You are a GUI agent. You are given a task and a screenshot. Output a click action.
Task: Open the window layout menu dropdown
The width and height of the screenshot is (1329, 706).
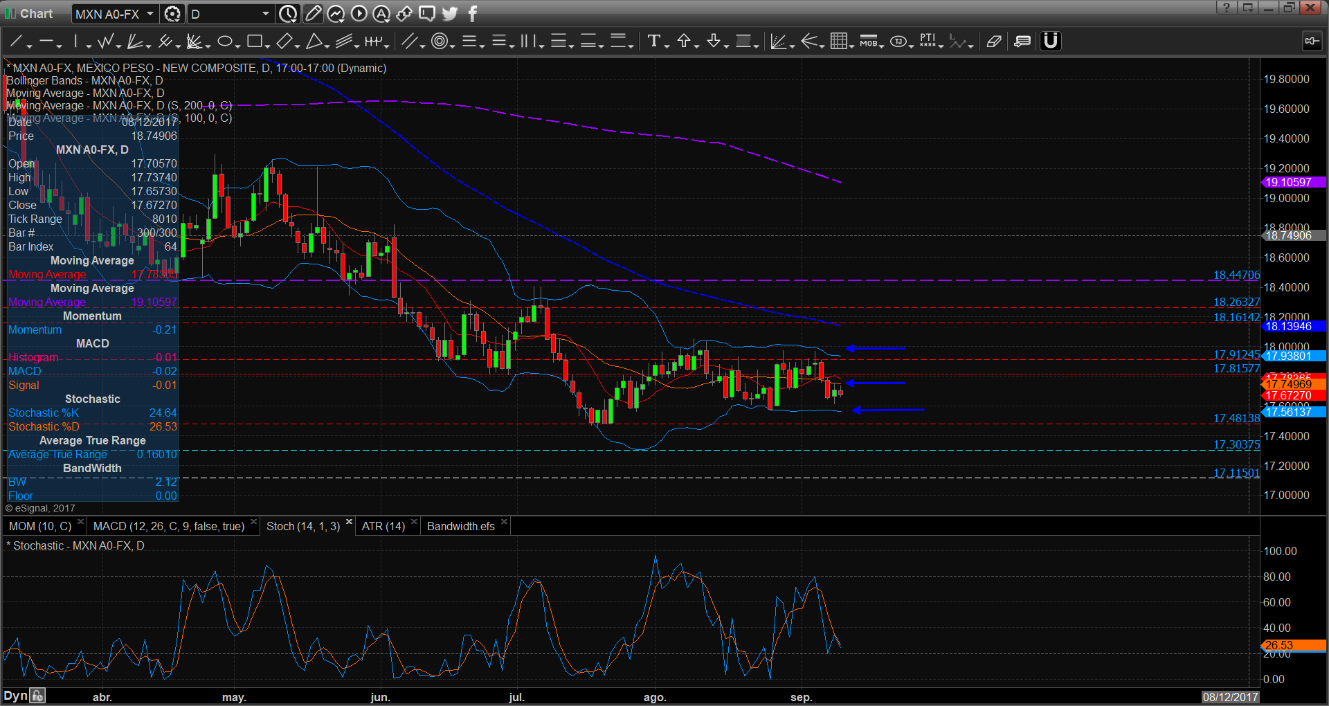pyautogui.click(x=1248, y=8)
